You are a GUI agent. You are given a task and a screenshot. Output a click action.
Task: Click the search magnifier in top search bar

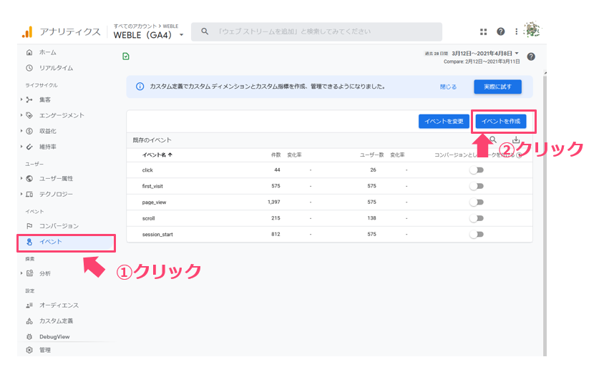pyautogui.click(x=205, y=31)
